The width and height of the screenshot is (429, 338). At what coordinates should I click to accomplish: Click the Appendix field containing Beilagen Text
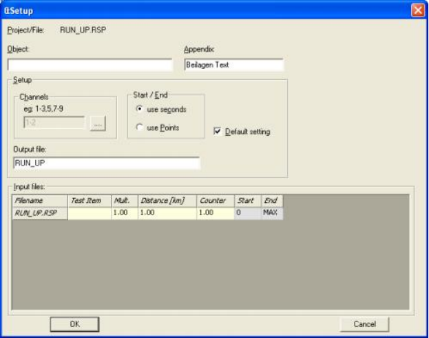[233, 65]
